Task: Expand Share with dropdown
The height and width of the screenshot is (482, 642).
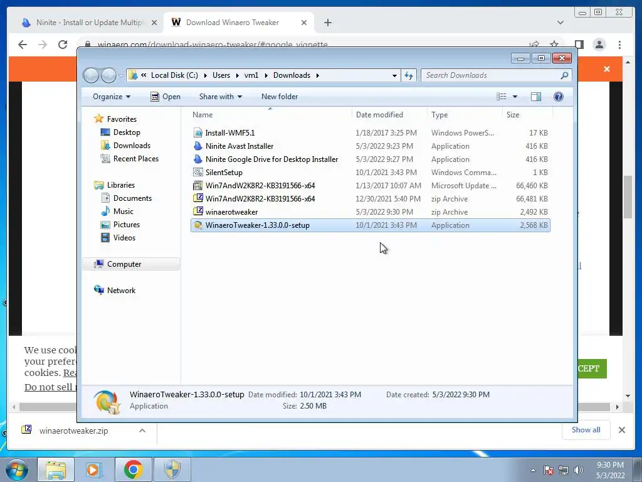Action: pos(220,97)
